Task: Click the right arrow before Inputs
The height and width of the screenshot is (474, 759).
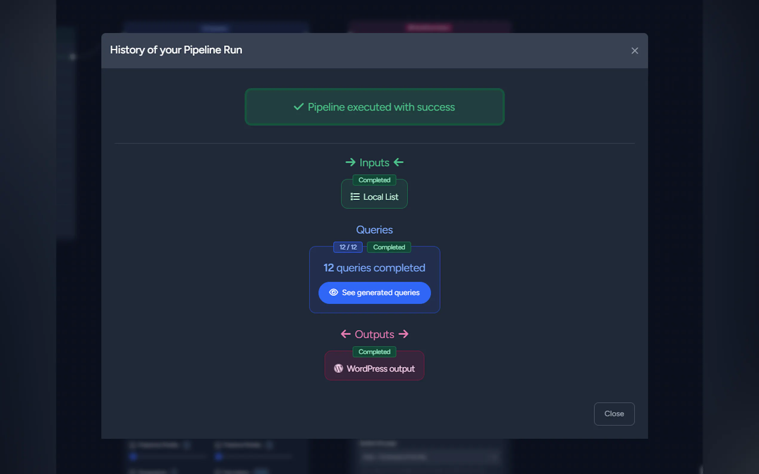Action: coord(350,162)
